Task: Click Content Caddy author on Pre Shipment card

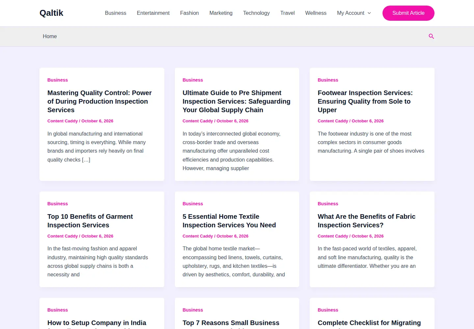Action: point(198,121)
